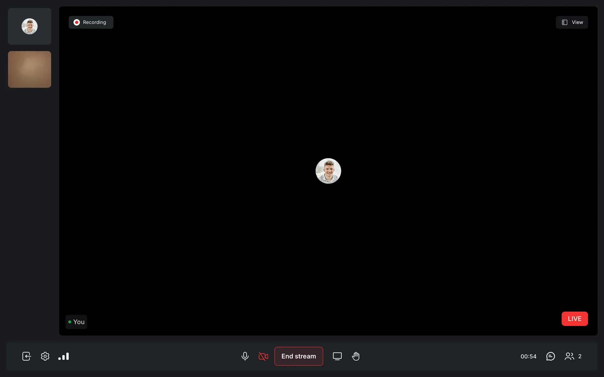Click the red recording dot icon
The image size is (604, 377).
coord(76,22)
